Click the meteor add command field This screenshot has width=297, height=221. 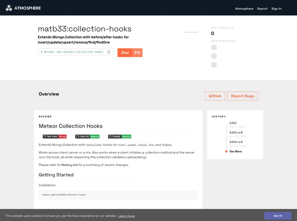click(76, 52)
